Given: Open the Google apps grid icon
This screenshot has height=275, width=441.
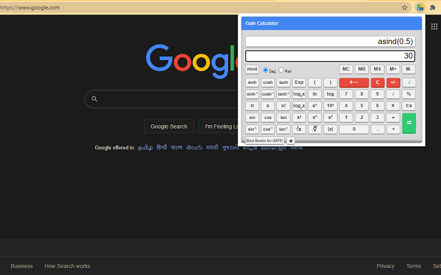Looking at the screenshot, I should pyautogui.click(x=434, y=26).
